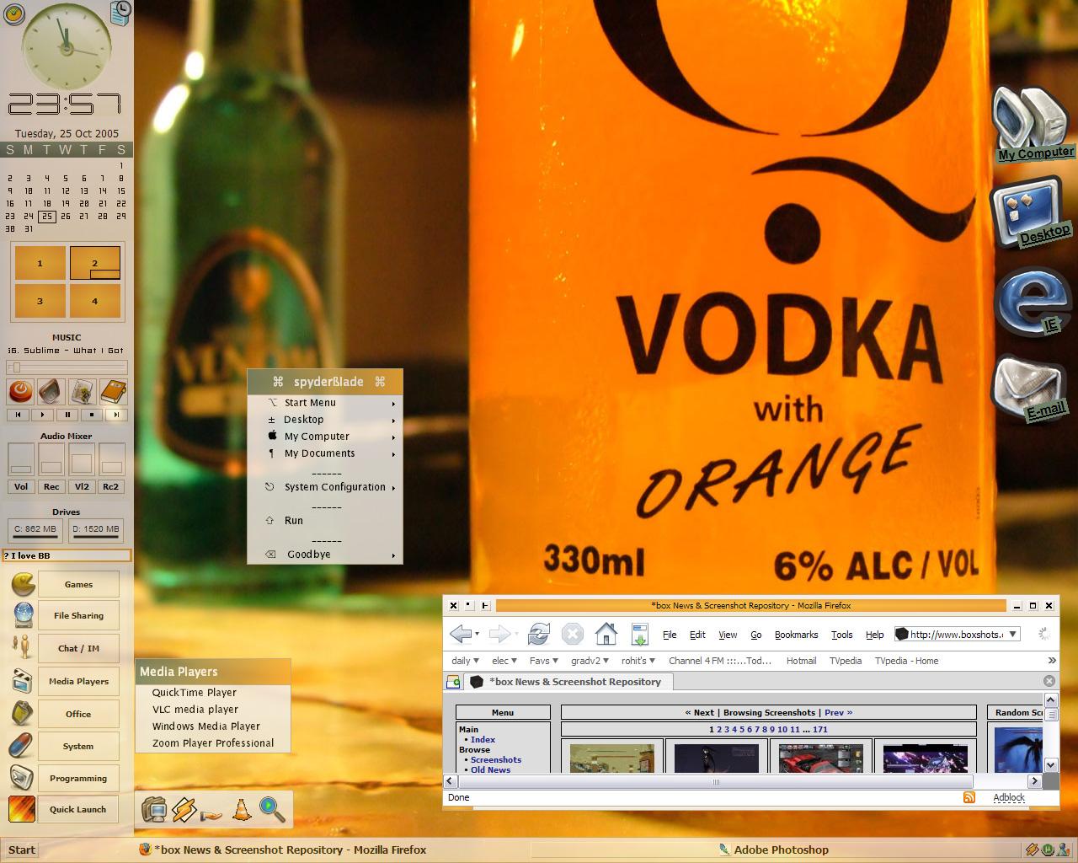1078x863 pixels.
Task: Click Firefox Forward arrow button
Action: pos(499,634)
